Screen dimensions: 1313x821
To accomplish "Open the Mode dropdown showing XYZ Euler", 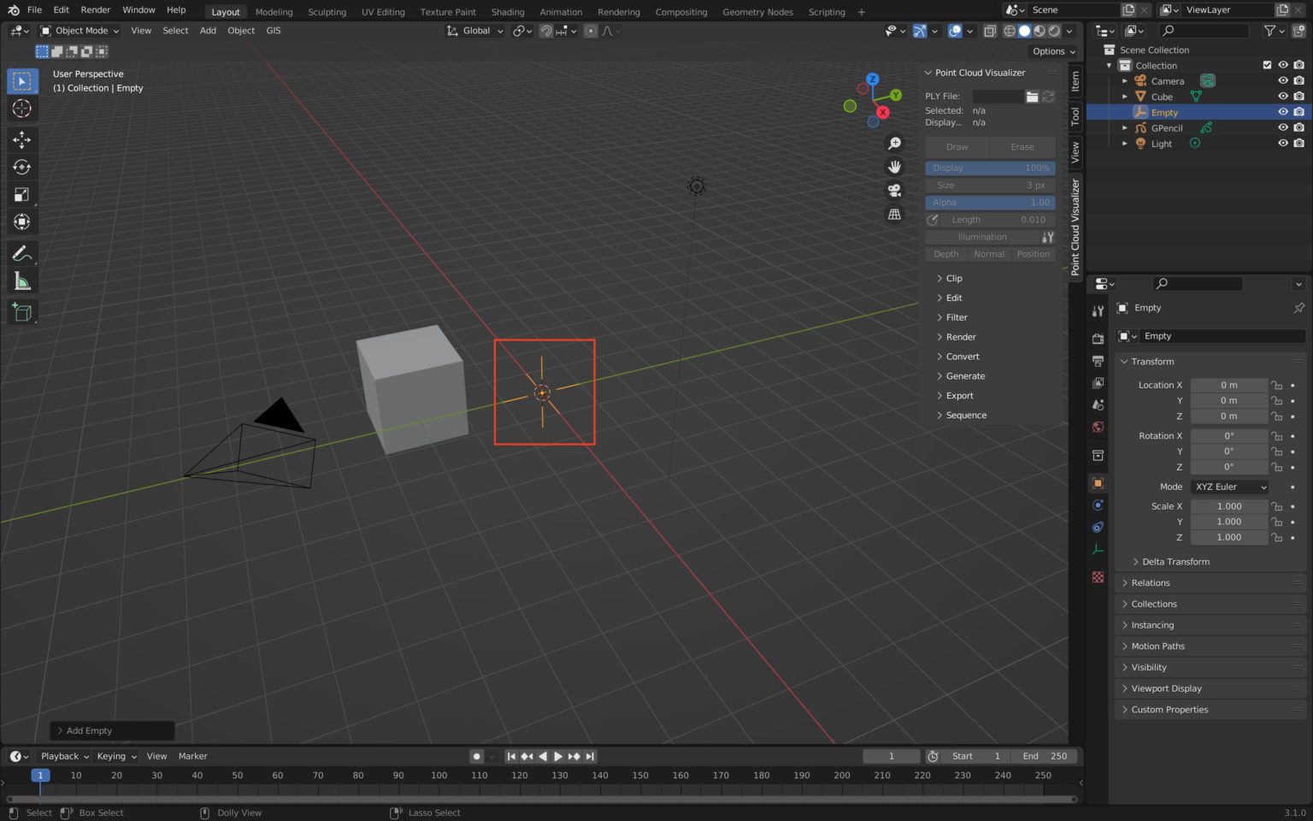I will click(1228, 487).
